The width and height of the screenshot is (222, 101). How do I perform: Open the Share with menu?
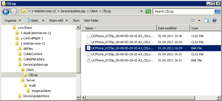[59, 21]
